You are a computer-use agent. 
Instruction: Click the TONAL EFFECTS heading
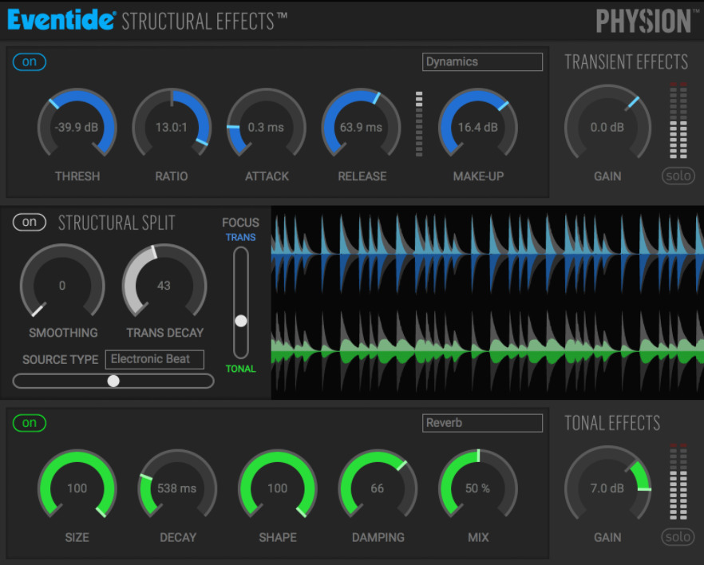coord(612,423)
